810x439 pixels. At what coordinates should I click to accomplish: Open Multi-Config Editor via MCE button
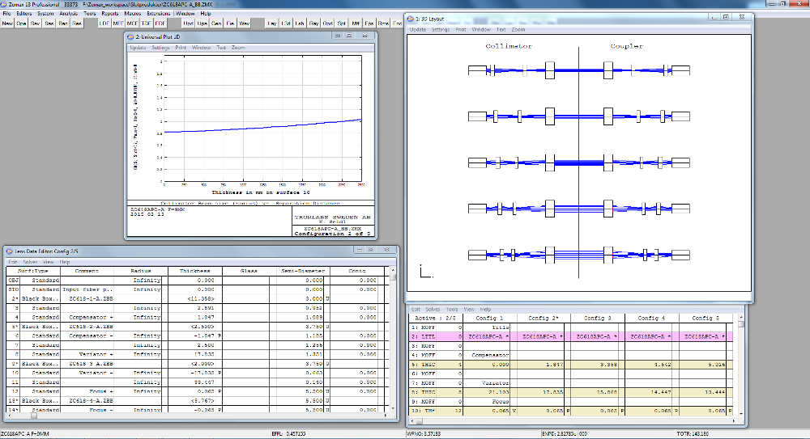tap(132, 23)
